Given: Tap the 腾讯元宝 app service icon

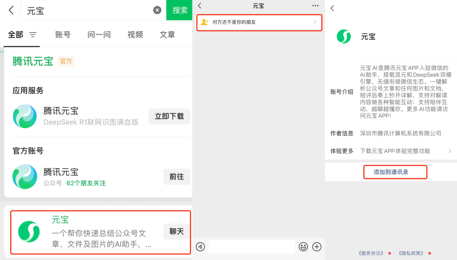Looking at the screenshot, I should [x=25, y=116].
